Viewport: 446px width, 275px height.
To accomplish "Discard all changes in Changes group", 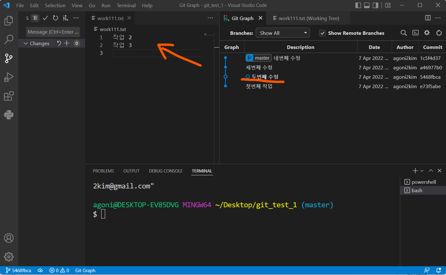I will click(59, 43).
